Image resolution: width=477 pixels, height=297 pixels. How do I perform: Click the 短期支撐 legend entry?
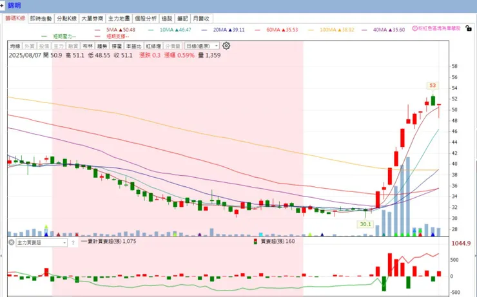click(112, 37)
